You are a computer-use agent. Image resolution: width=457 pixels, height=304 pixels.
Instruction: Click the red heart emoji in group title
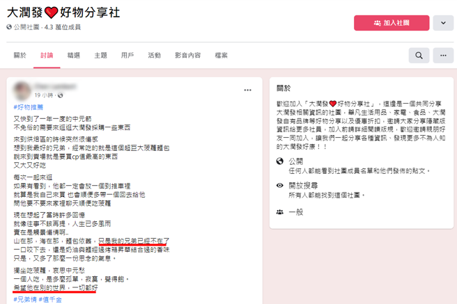click(x=52, y=13)
